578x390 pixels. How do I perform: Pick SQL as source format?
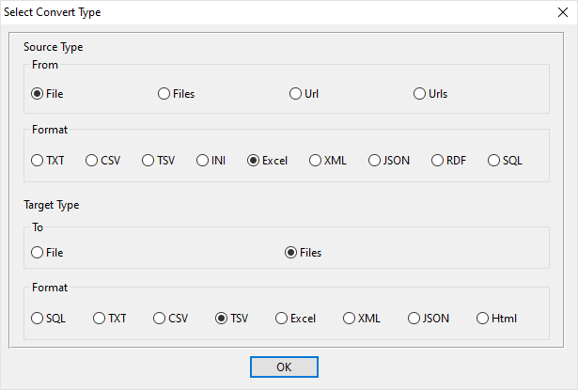[x=494, y=161]
